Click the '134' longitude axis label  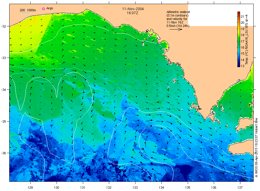point(161,188)
